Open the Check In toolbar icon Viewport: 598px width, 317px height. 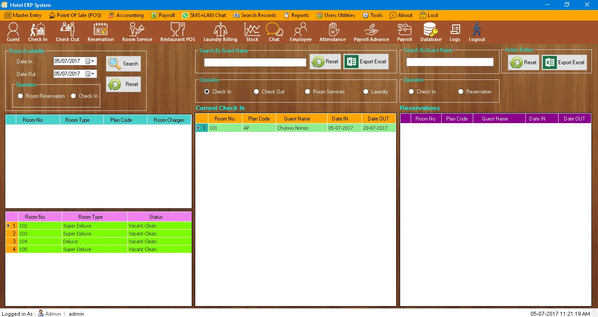coord(38,32)
